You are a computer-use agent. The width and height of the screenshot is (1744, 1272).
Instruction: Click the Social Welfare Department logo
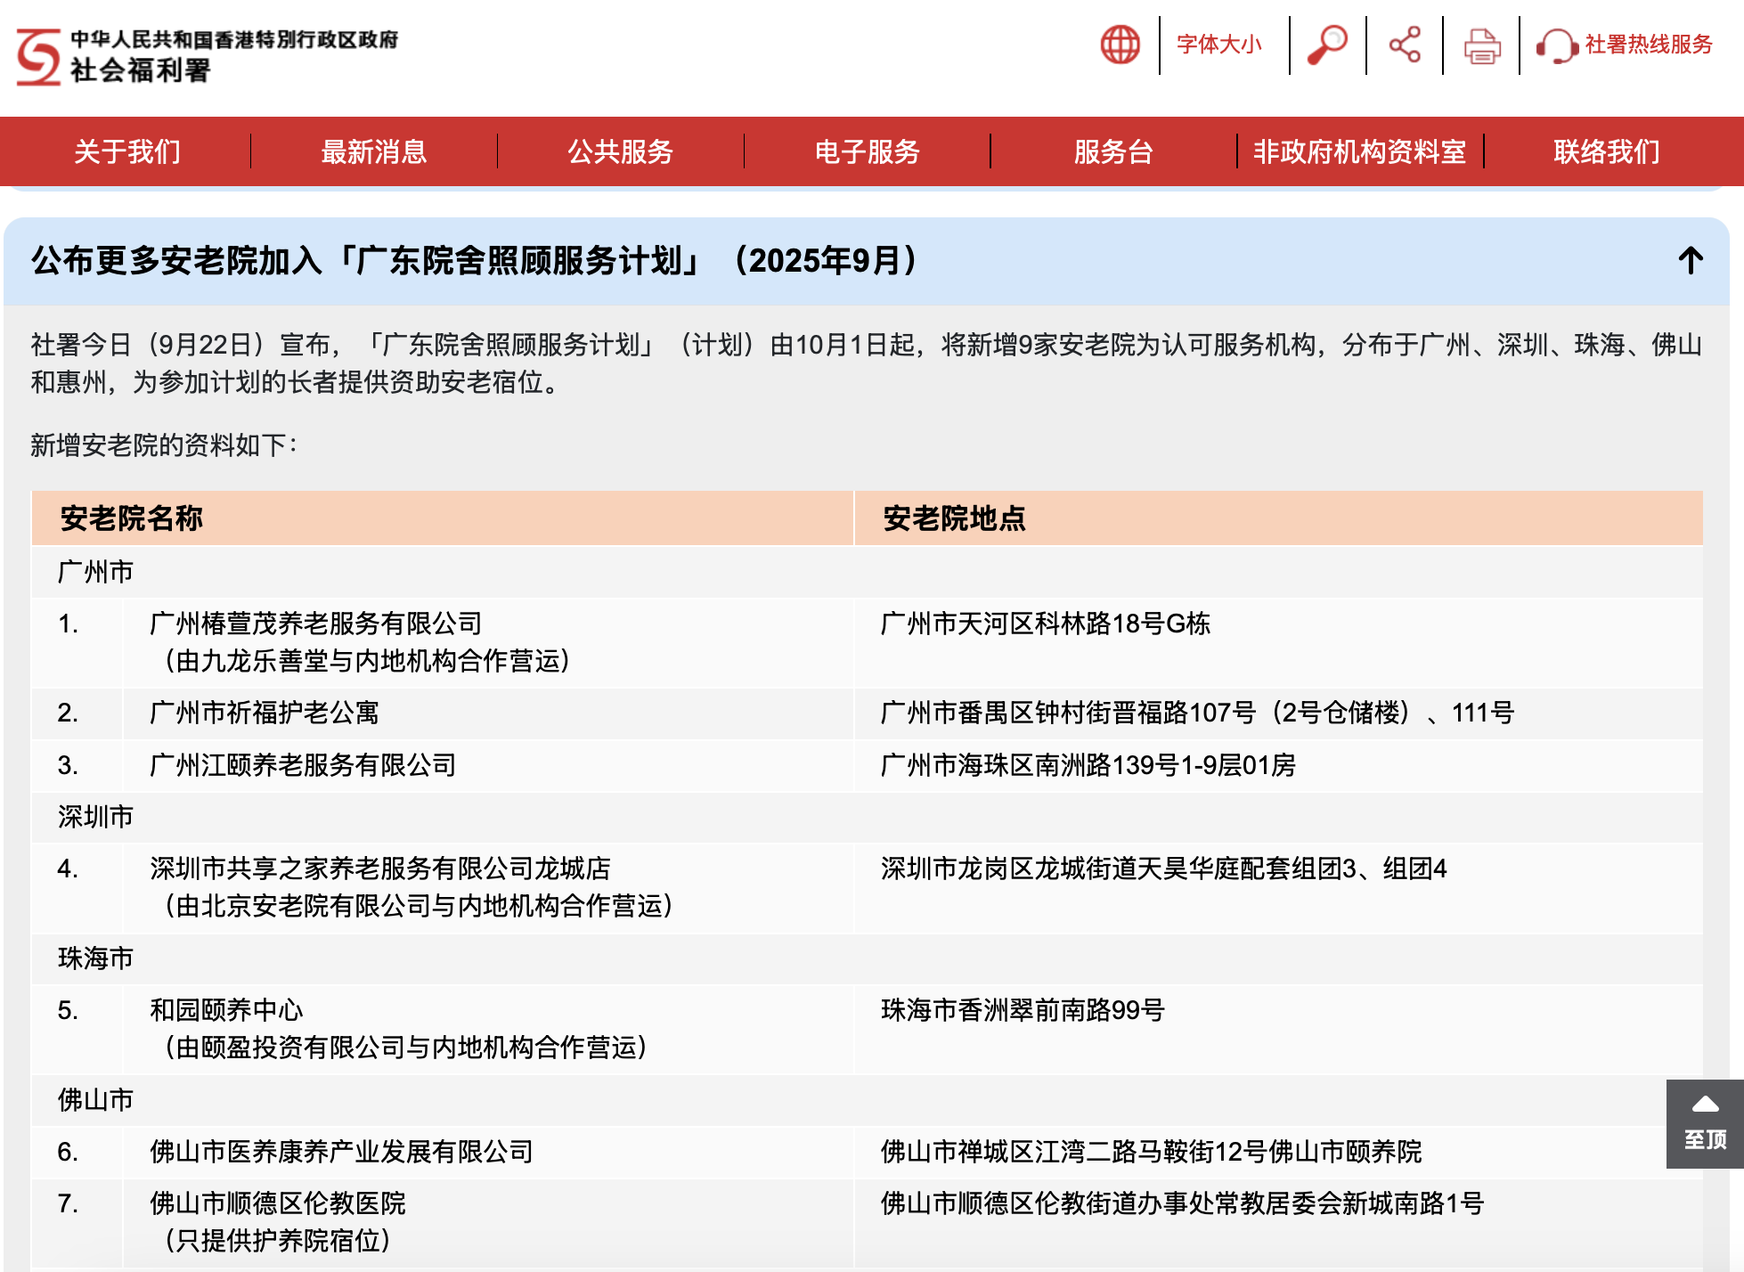[x=39, y=57]
